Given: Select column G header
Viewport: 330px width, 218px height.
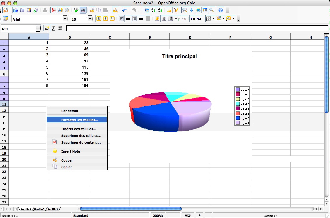Looking at the screenshot, I should [x=270, y=37].
